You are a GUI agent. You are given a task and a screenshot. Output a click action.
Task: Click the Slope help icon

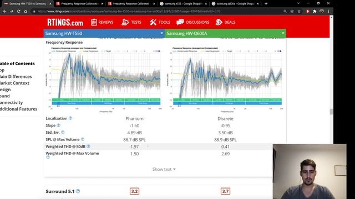59,125
